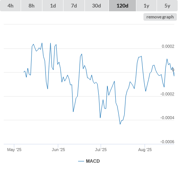Click the -0.0002 y-axis label
The width and height of the screenshot is (178, 171).
click(x=167, y=94)
